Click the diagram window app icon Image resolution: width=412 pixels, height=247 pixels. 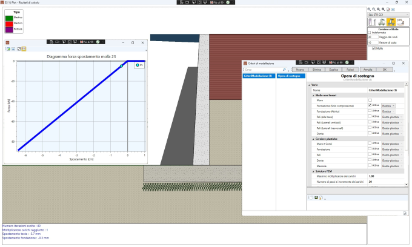point(7,42)
